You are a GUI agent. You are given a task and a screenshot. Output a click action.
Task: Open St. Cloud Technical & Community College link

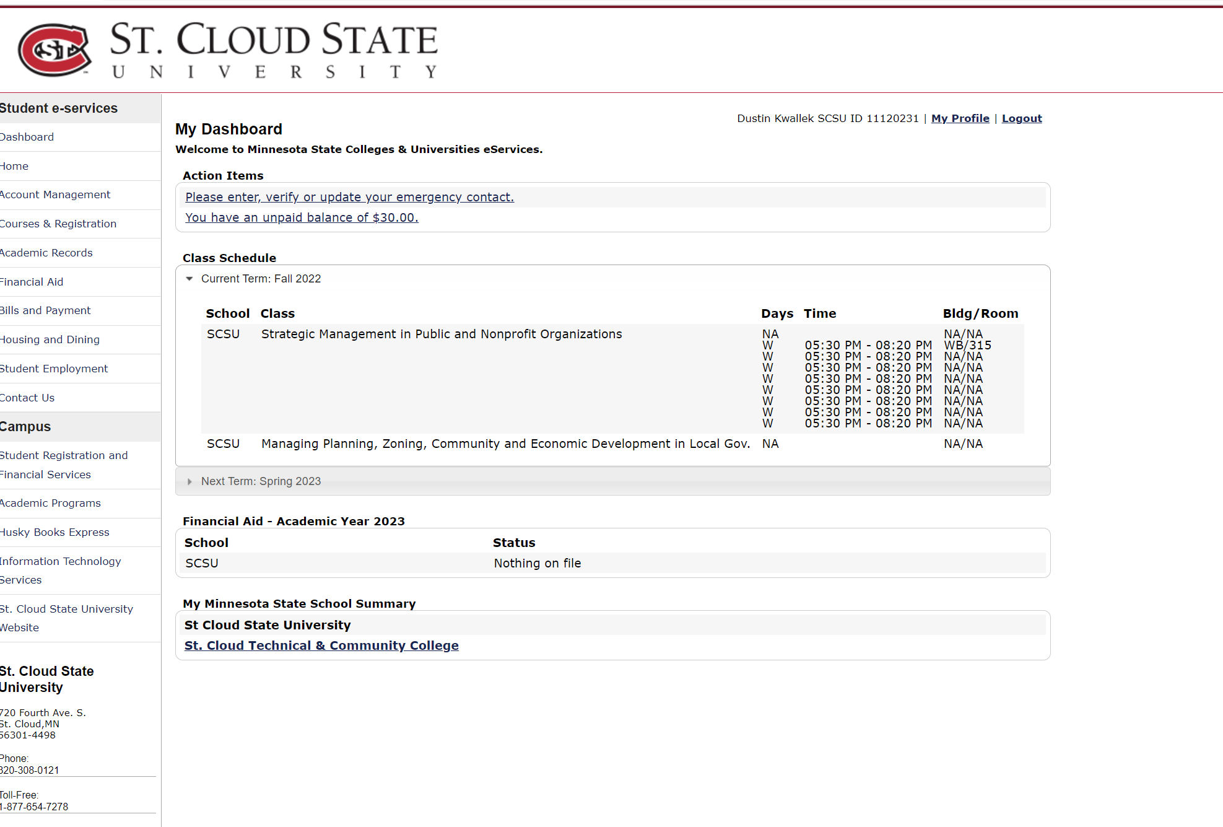(321, 645)
